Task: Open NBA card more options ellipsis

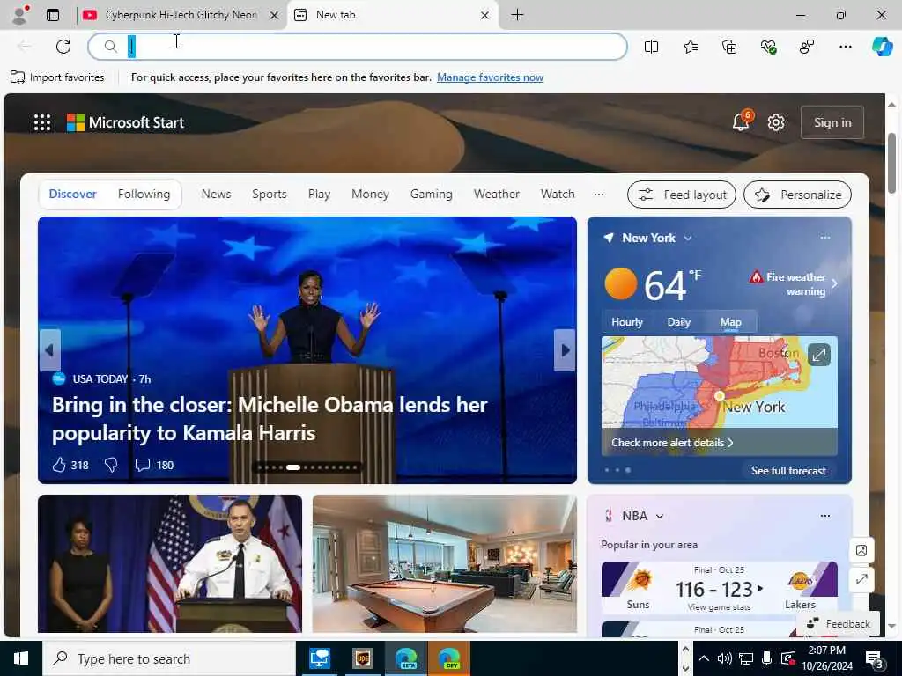Action: pos(824,516)
